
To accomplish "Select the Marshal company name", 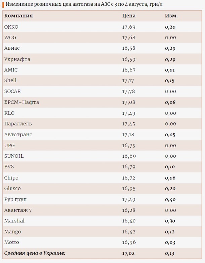I will click(14, 221).
